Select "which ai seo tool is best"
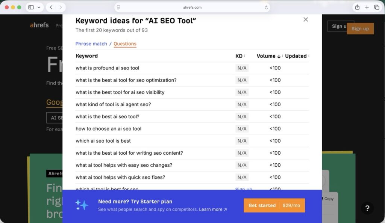 [103, 141]
